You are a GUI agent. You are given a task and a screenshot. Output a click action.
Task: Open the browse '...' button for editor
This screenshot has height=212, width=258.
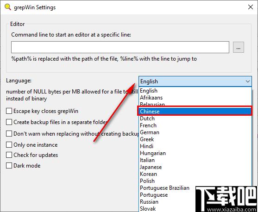click(239, 47)
